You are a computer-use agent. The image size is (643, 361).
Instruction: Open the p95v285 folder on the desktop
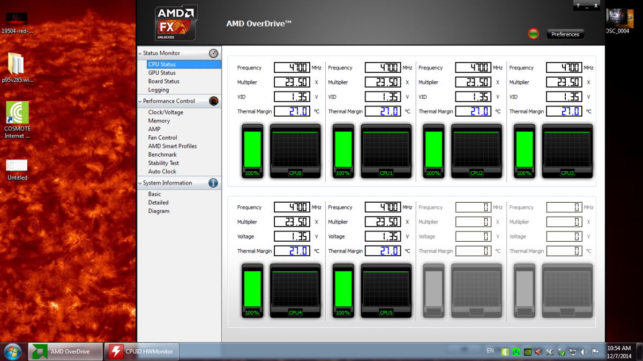tap(17, 68)
